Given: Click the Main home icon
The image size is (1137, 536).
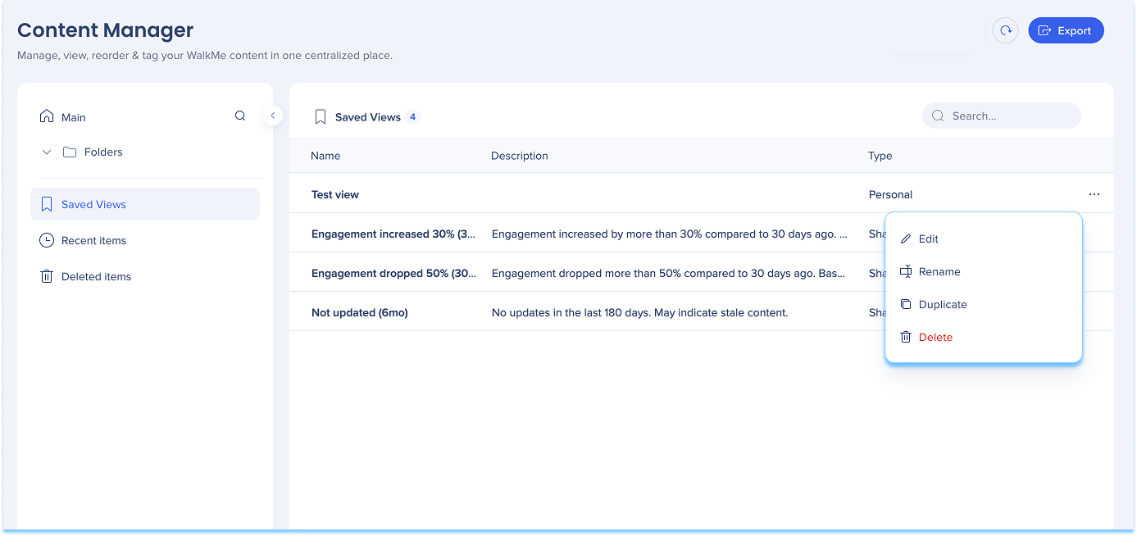Looking at the screenshot, I should [x=47, y=116].
